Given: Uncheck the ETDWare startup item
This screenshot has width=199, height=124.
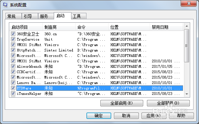Looking at the screenshot, I should point(13,88).
